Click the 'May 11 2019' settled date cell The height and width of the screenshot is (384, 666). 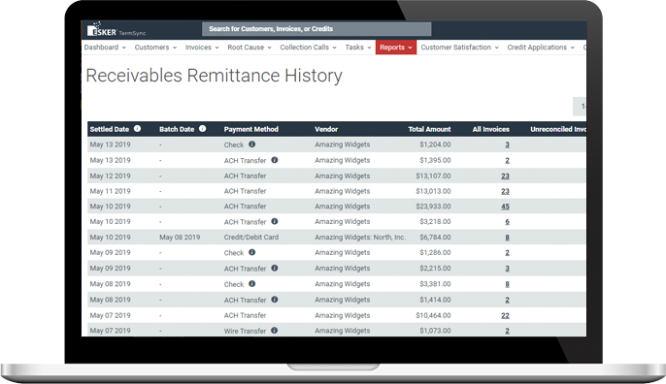[110, 191]
